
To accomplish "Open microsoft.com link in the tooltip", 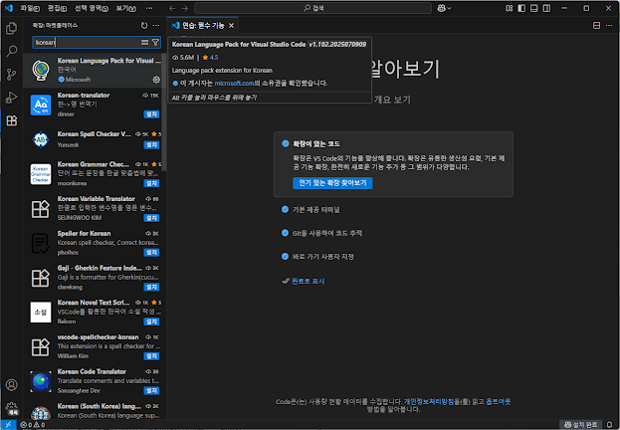I will tap(234, 83).
